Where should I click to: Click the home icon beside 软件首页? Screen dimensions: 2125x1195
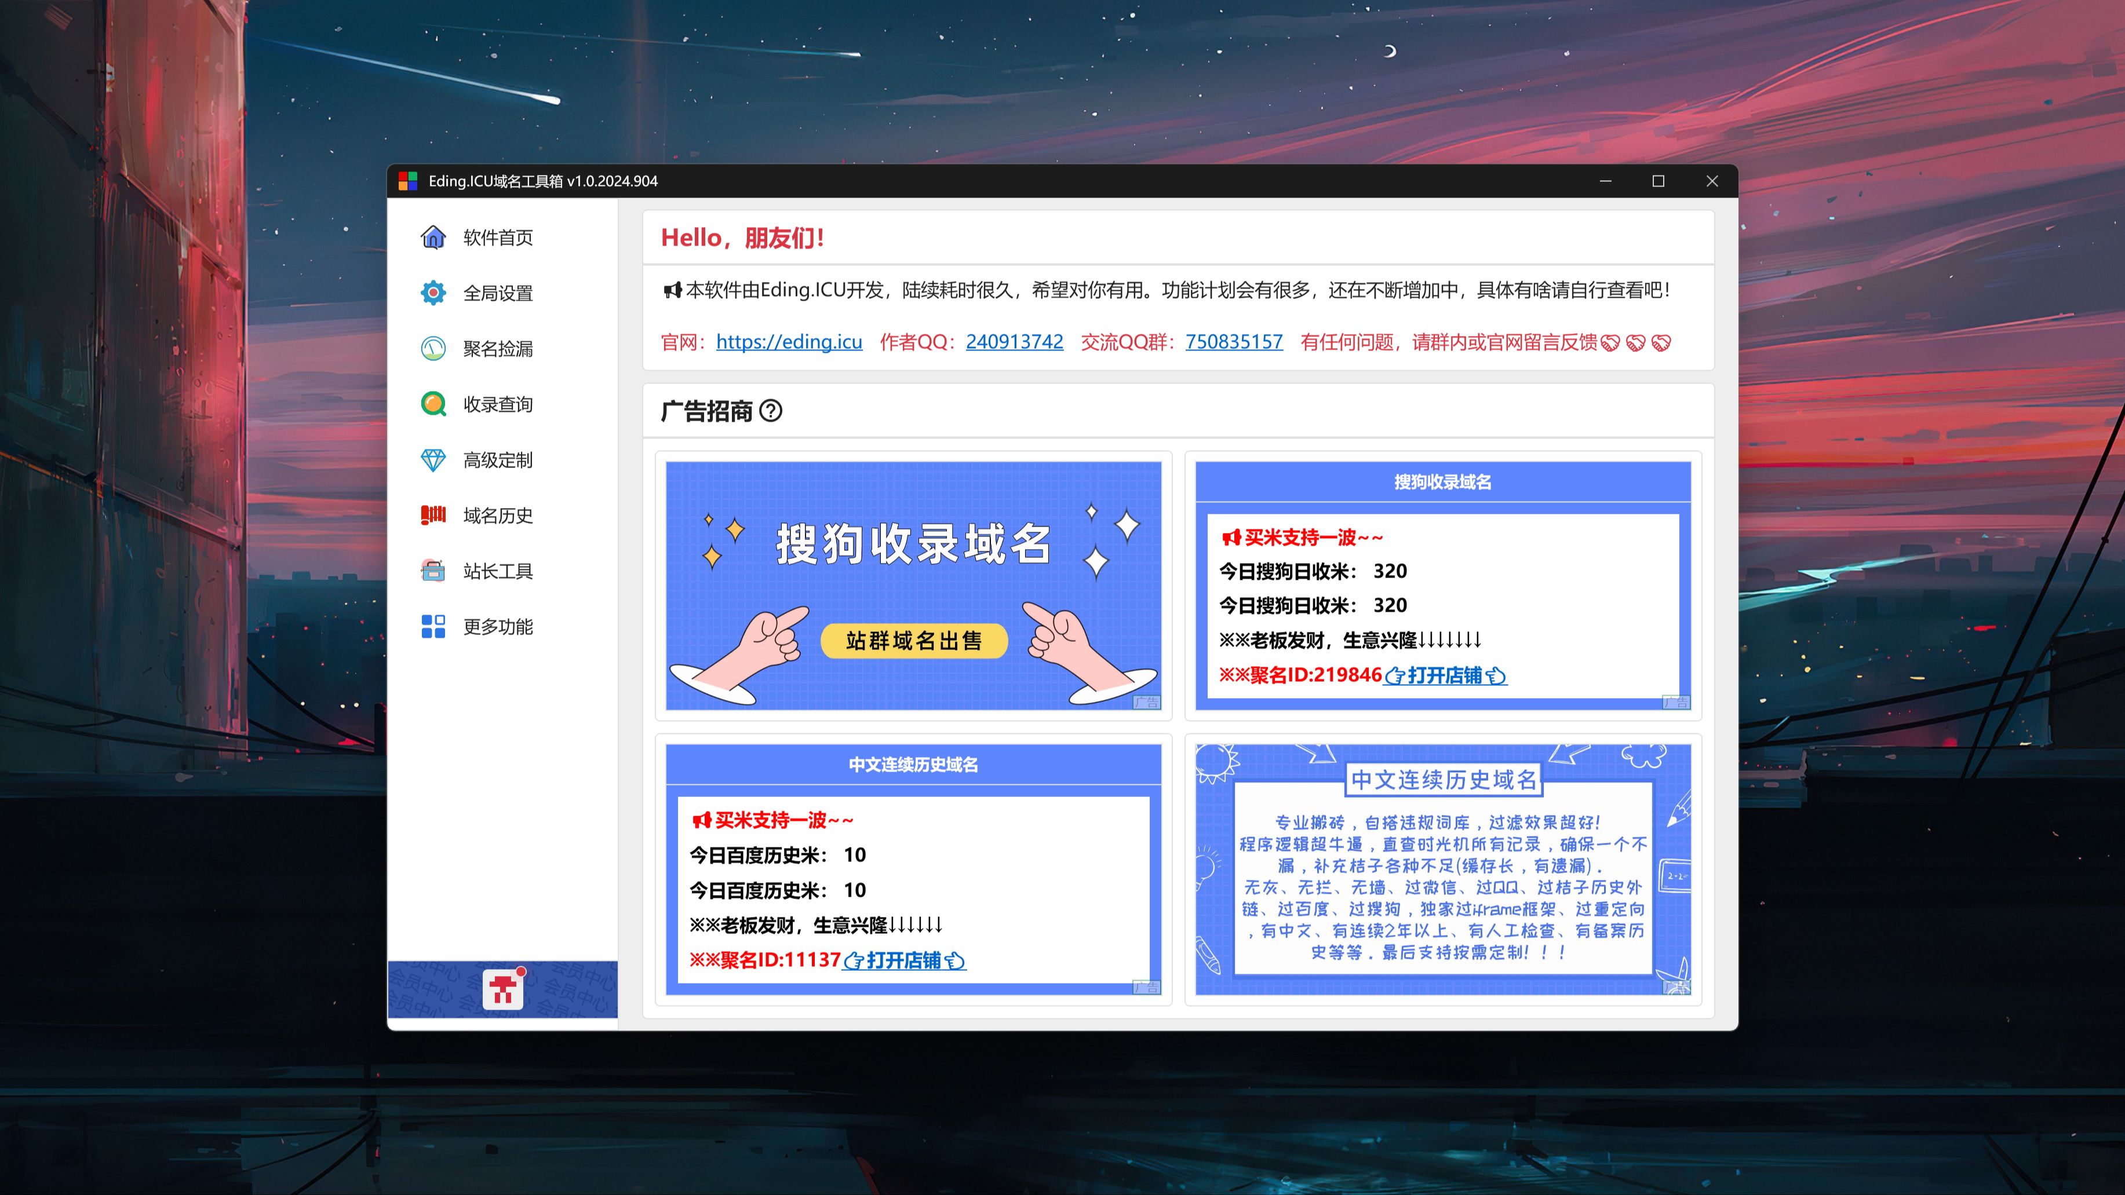[x=433, y=237]
